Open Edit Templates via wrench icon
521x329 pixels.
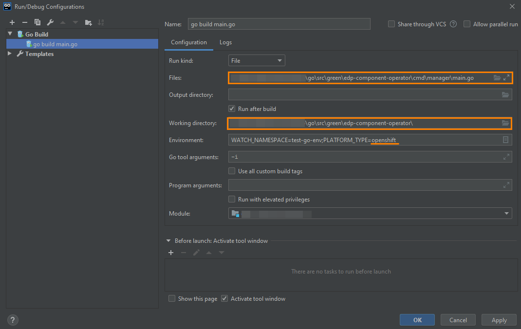50,22
